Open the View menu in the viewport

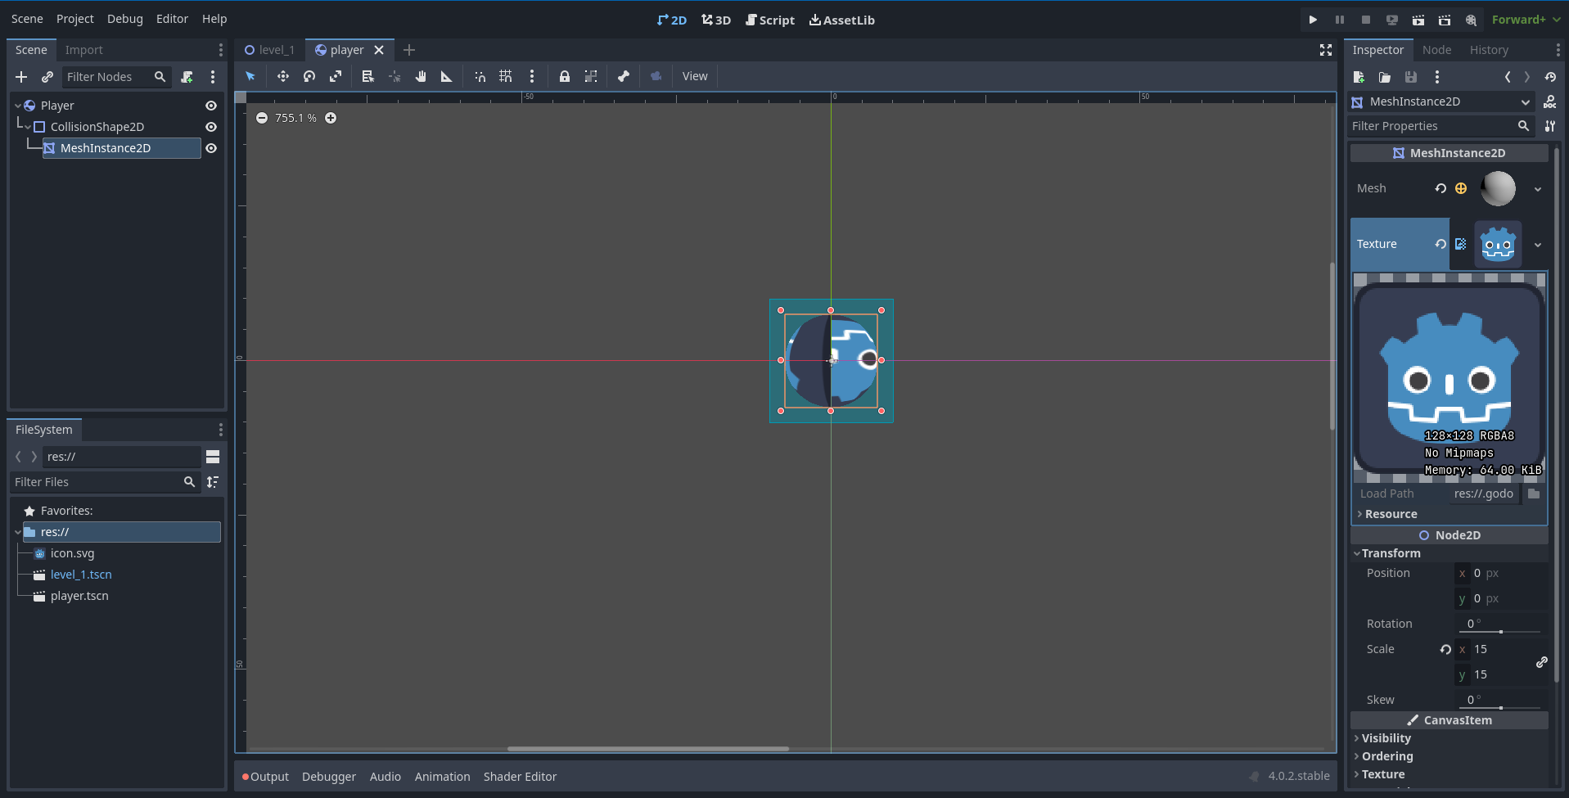[x=695, y=76]
